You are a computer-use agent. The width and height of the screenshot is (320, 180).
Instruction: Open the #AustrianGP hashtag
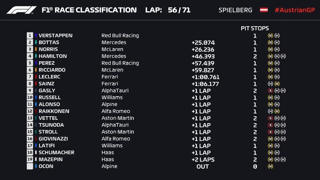coord(294,10)
